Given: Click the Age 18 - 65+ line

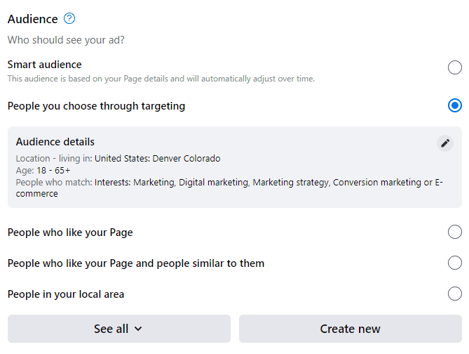Looking at the screenshot, I should click(x=43, y=171).
